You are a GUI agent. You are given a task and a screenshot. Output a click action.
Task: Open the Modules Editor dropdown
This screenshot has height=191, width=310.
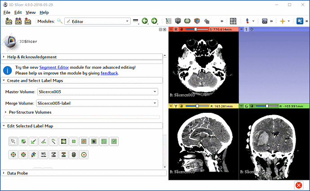tap(97, 21)
